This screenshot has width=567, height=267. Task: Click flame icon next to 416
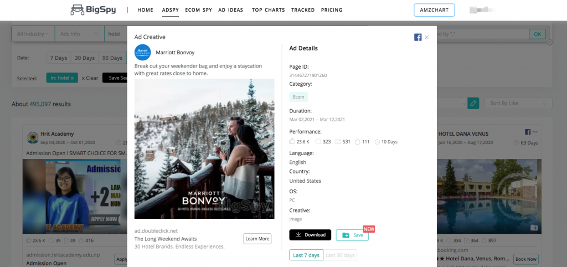81,240
